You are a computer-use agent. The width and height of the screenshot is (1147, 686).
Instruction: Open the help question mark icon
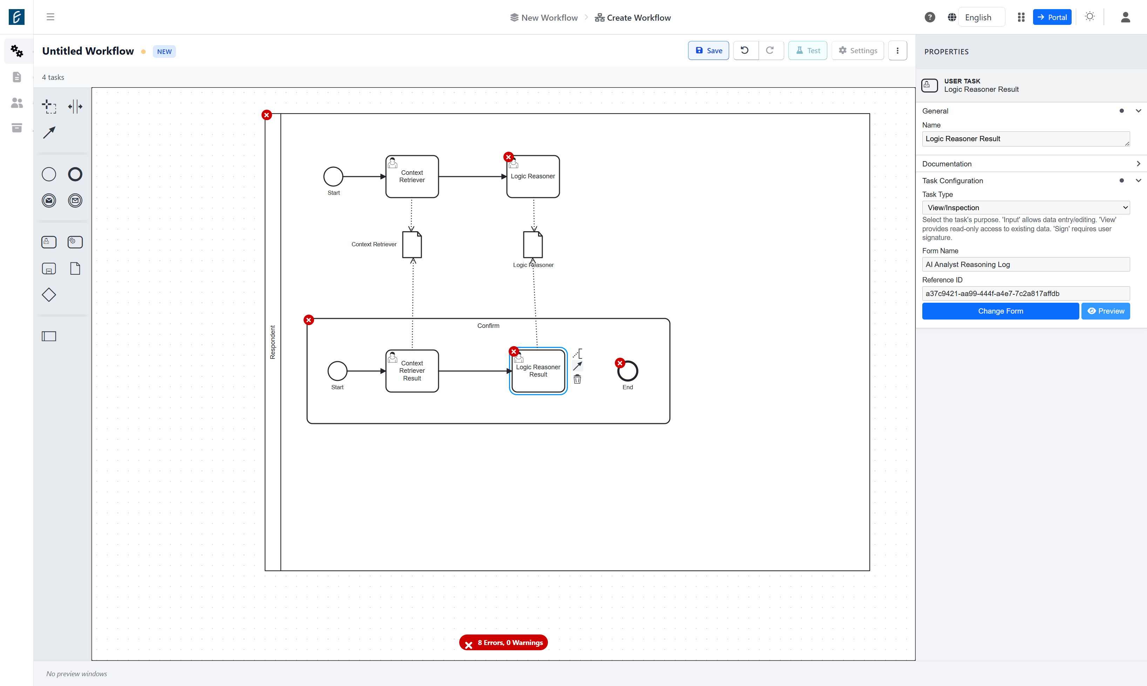click(930, 17)
